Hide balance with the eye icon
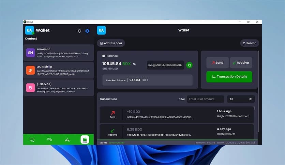This screenshot has height=165, width=285. pos(134,64)
